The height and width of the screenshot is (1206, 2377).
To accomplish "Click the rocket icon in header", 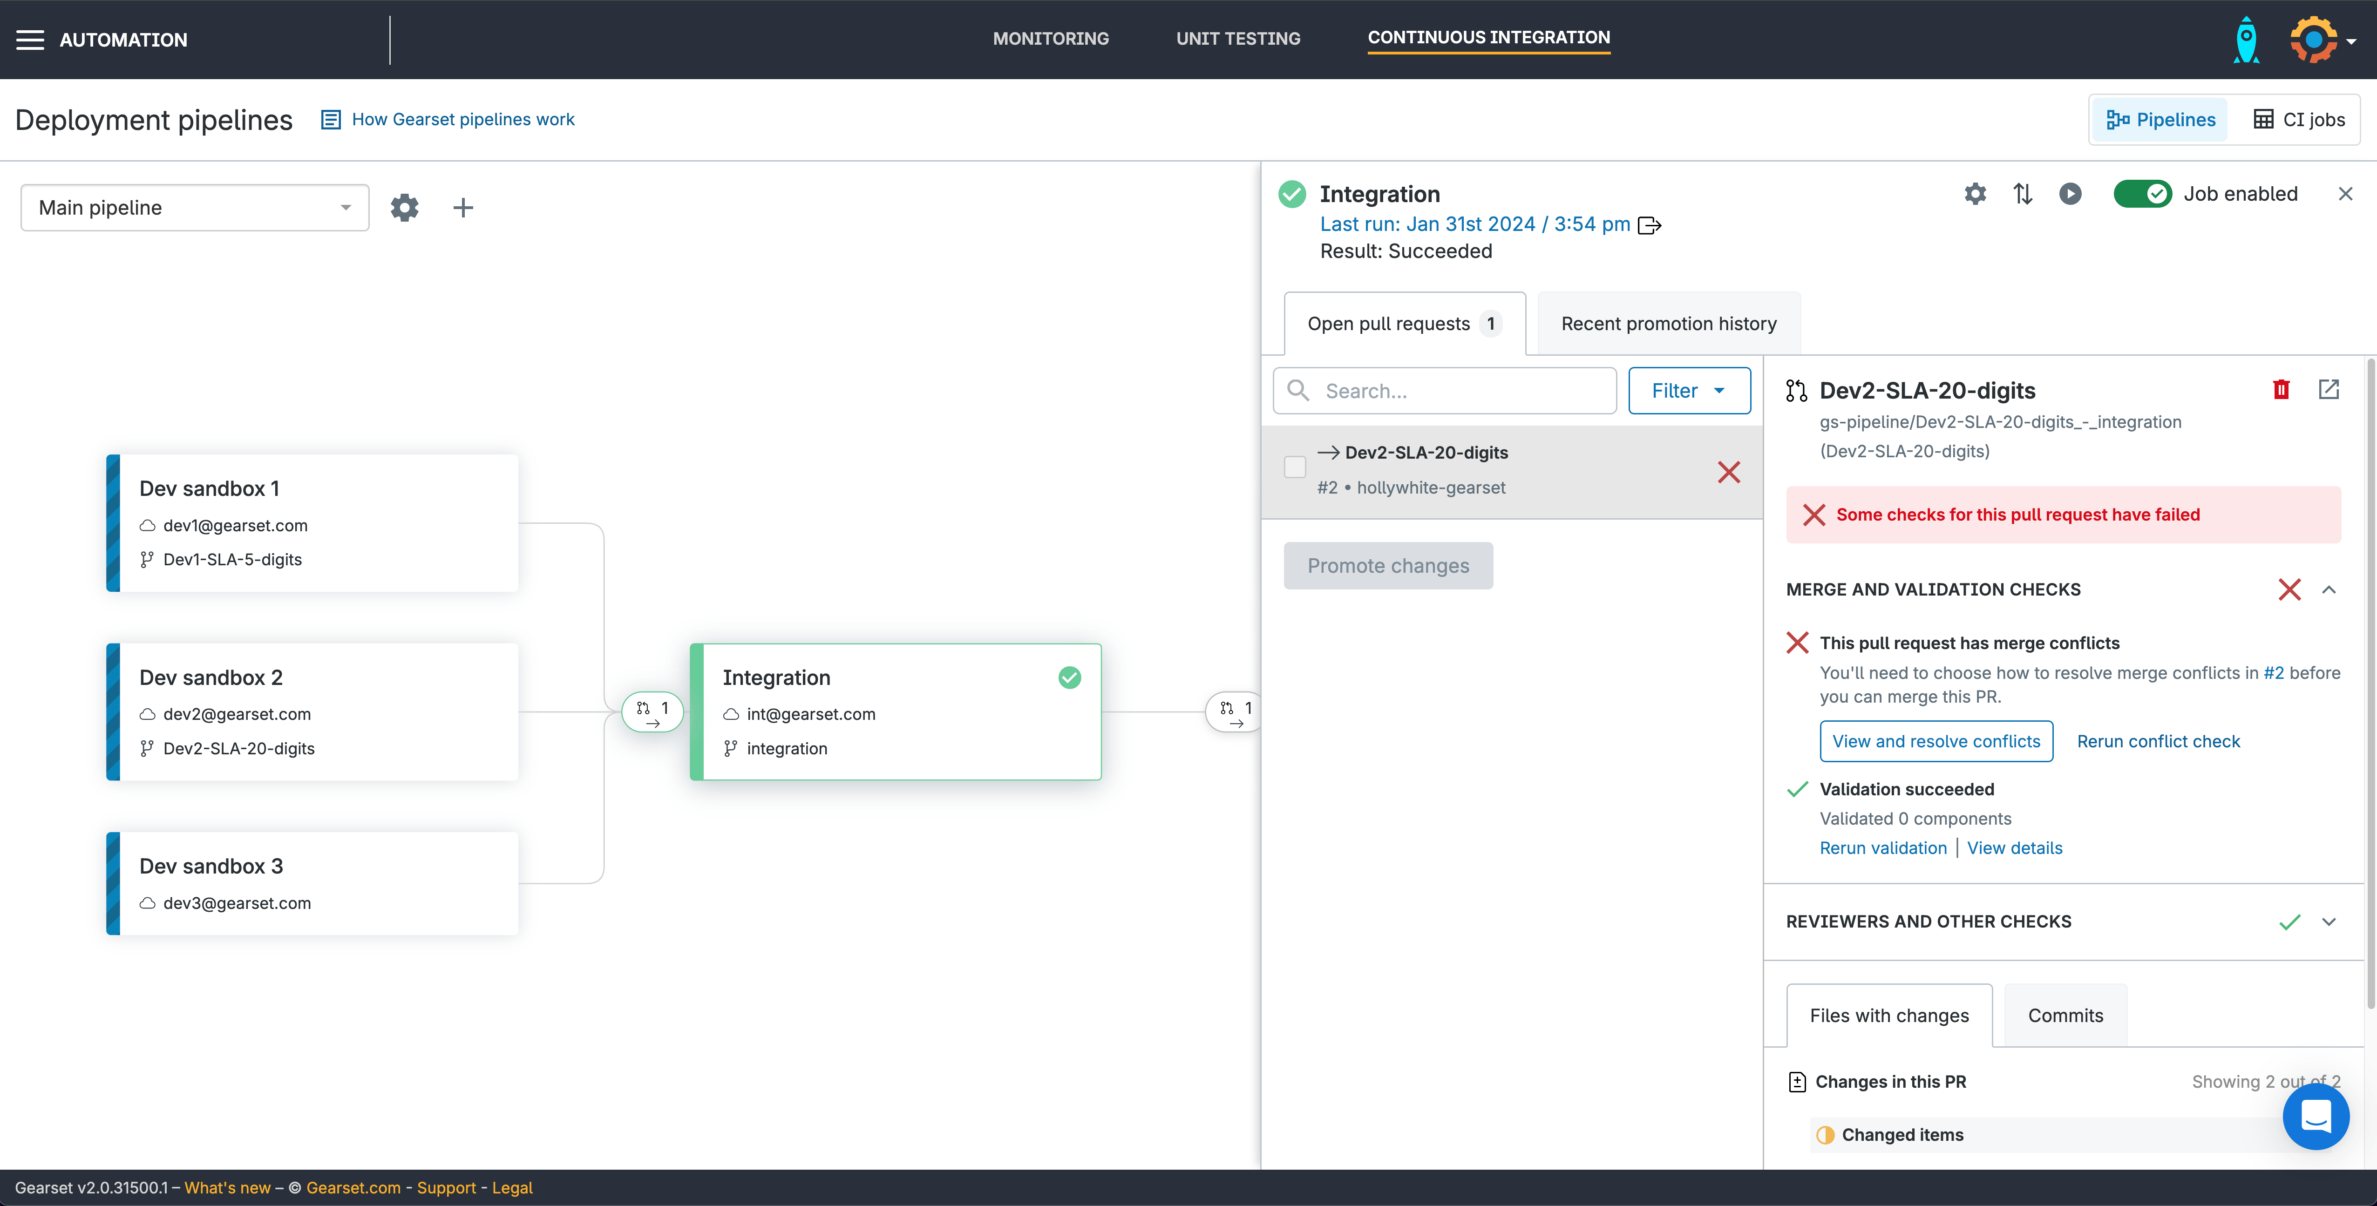I will click(2246, 40).
